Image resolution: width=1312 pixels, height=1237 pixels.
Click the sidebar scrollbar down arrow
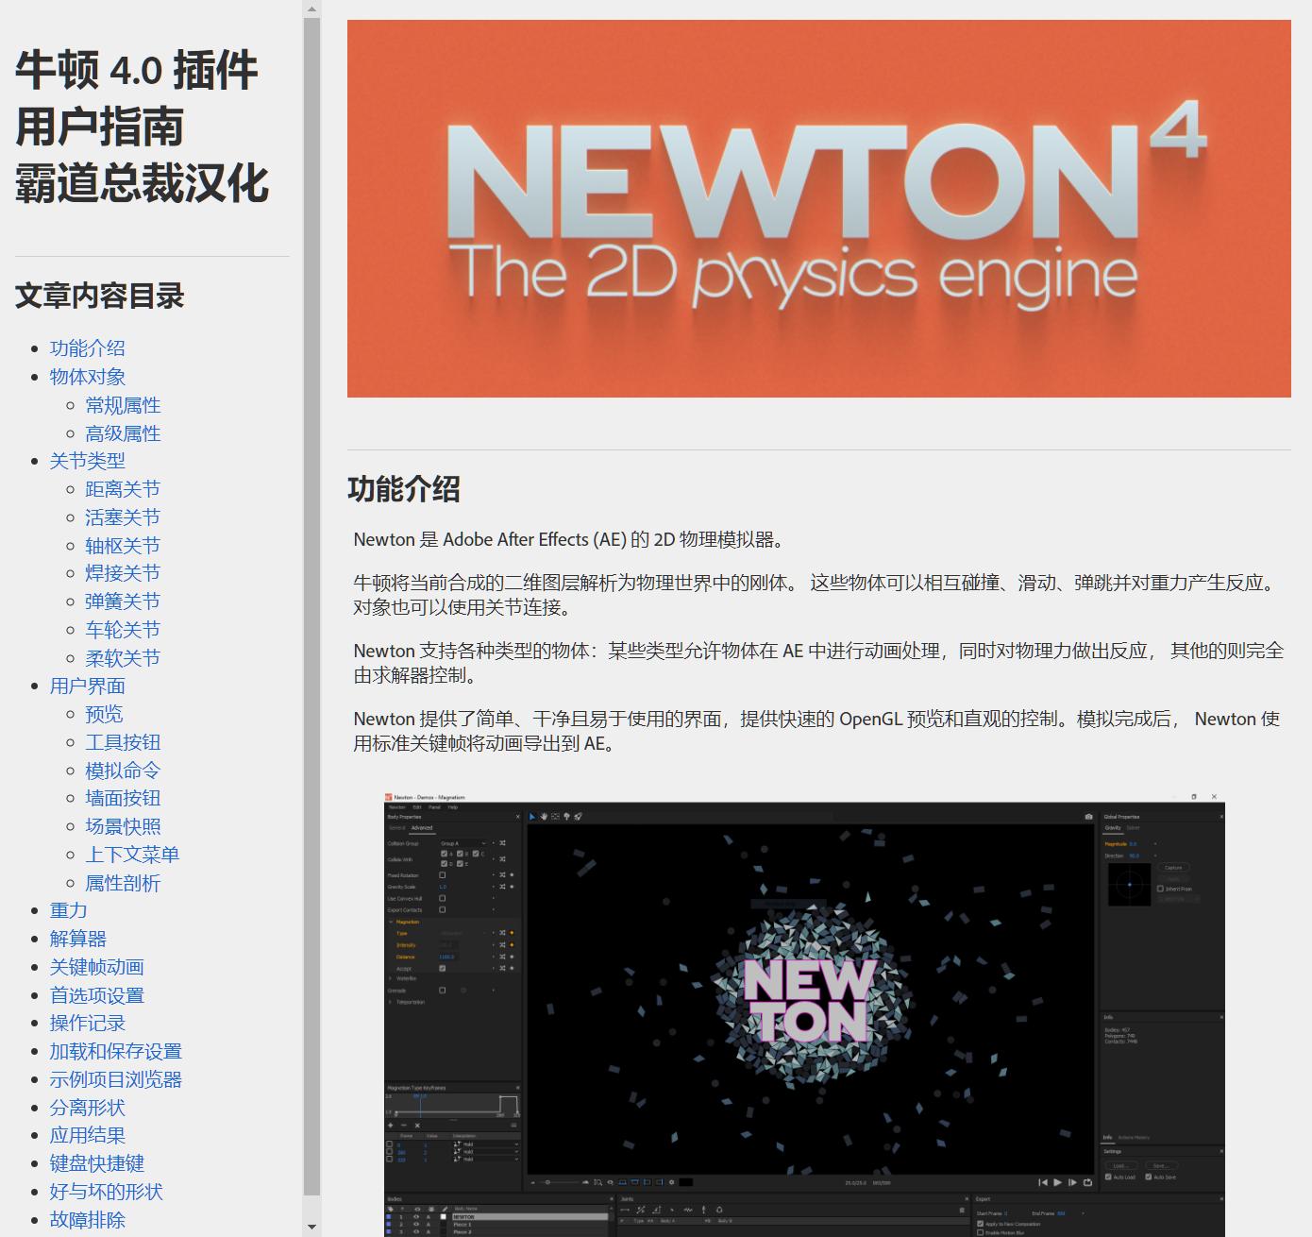(311, 1228)
